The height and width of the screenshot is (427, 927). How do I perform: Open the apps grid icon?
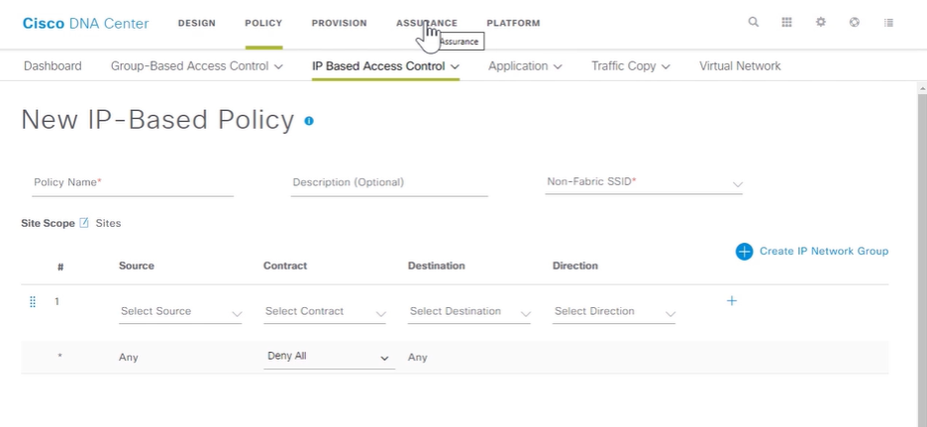tap(787, 23)
